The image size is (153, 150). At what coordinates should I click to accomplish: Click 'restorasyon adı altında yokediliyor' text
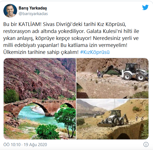(x=44, y=31)
